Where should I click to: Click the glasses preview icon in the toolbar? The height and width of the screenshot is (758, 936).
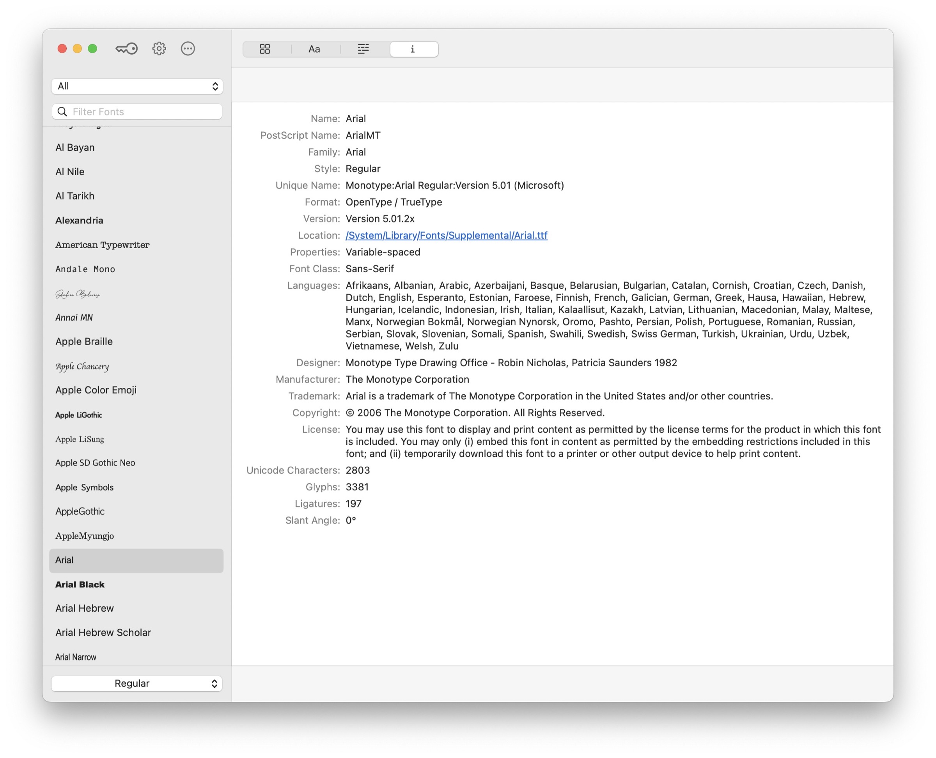tap(127, 48)
